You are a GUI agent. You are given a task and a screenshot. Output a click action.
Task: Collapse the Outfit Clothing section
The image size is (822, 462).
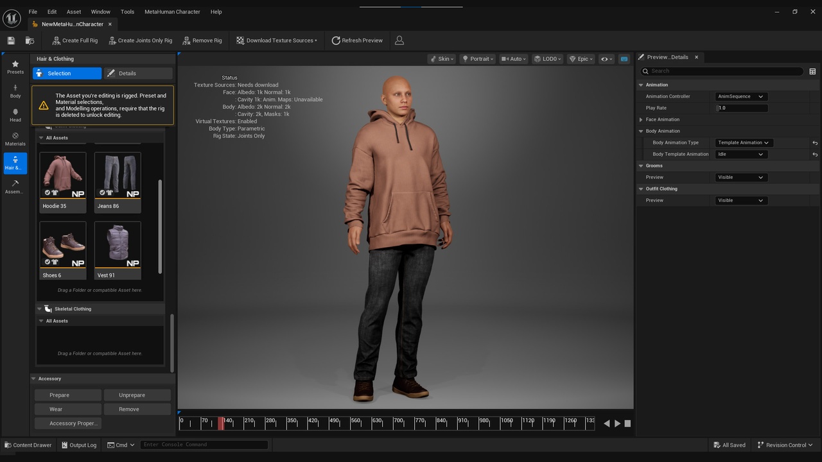[641, 189]
